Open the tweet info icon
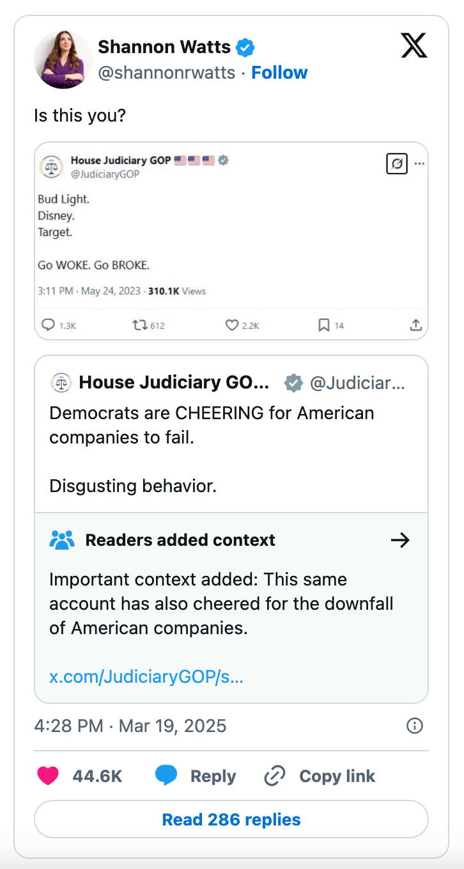The width and height of the screenshot is (464, 869). [415, 726]
